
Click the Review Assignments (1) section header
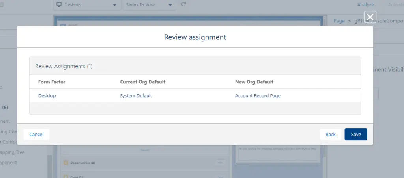[x=64, y=66]
